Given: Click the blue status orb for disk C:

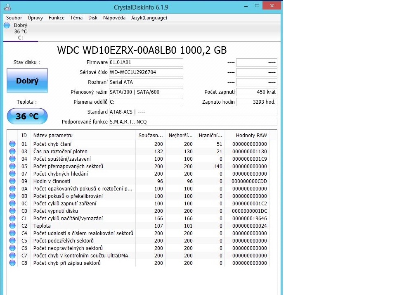Looking at the screenshot, I should click(7, 26).
